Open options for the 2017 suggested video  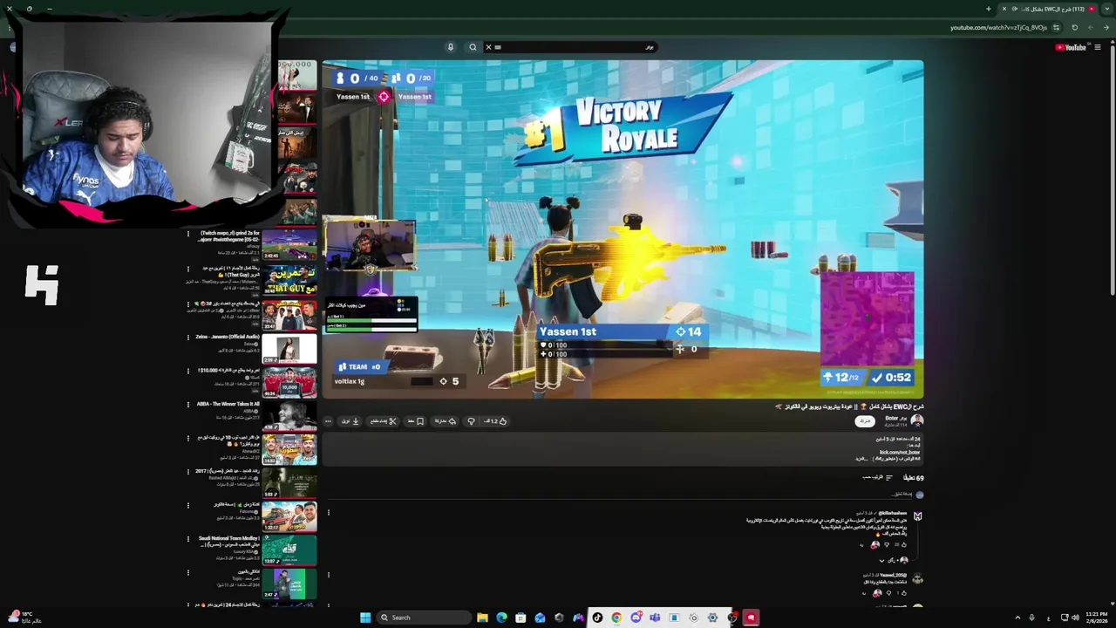pos(187,472)
